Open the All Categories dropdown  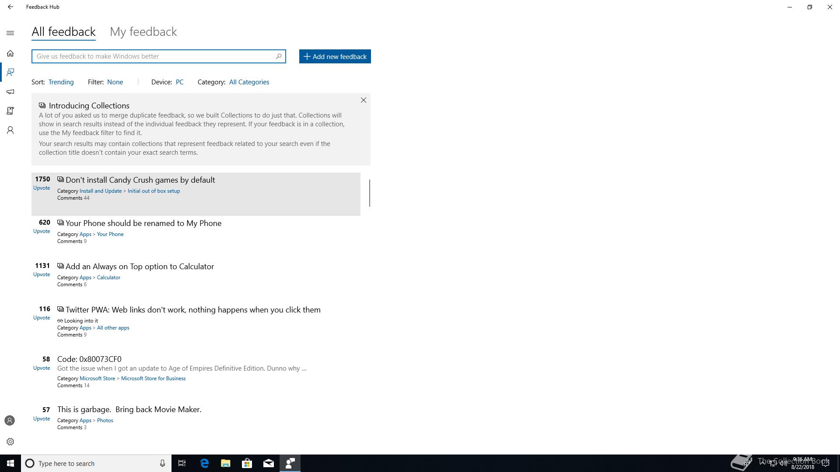(249, 82)
